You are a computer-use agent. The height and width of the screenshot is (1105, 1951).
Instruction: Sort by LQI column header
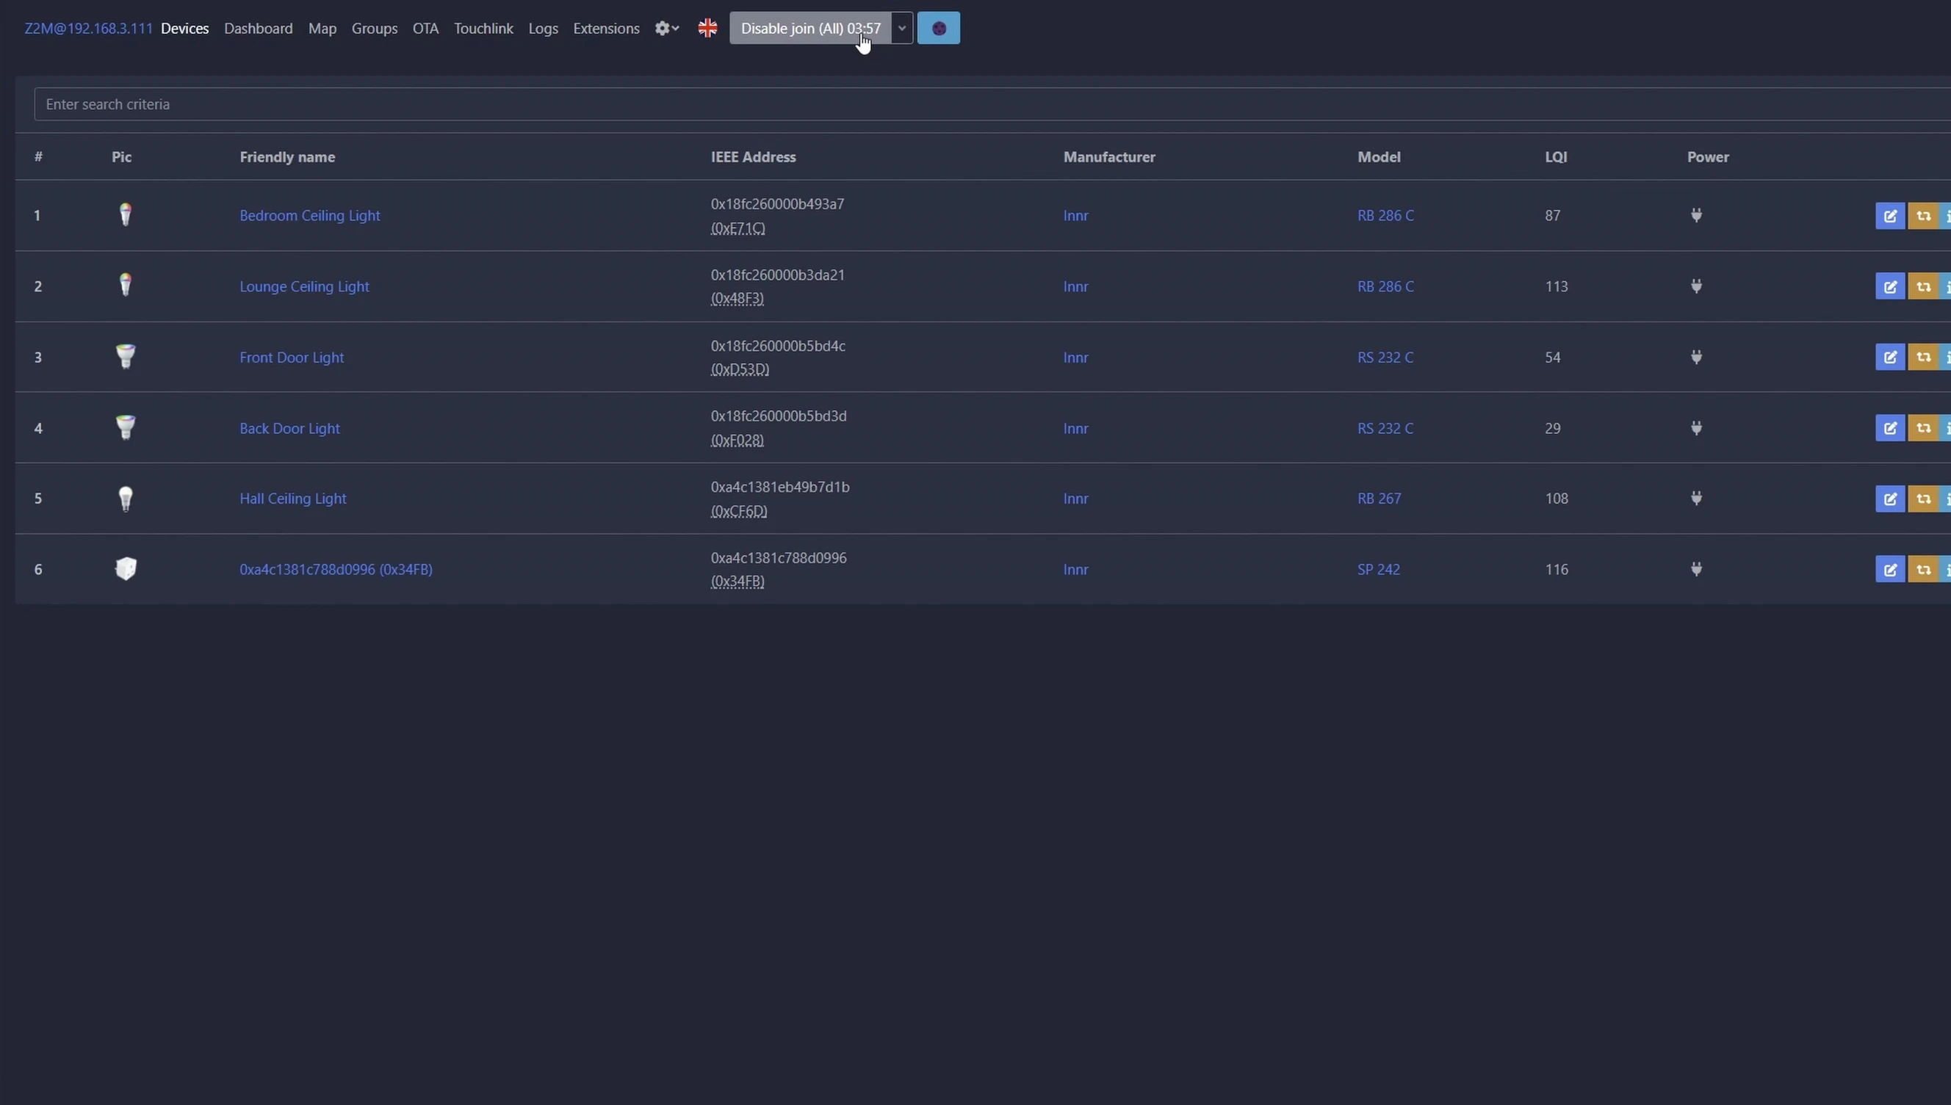[x=1556, y=157]
